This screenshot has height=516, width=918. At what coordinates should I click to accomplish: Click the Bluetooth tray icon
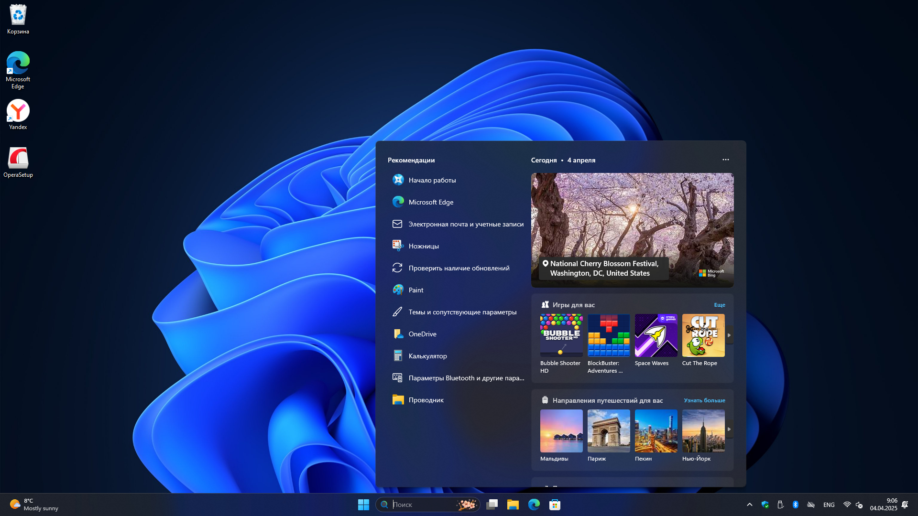(x=796, y=505)
